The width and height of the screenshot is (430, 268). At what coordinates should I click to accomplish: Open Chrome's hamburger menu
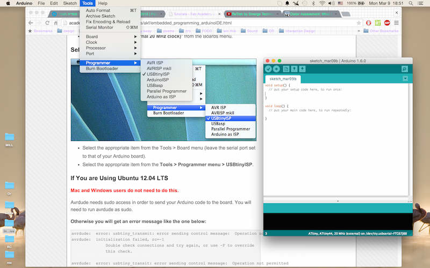tap(396, 23)
